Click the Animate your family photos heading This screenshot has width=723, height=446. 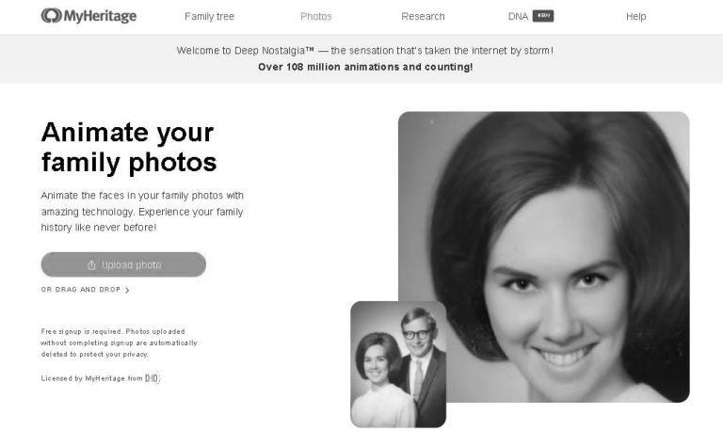[129, 148]
